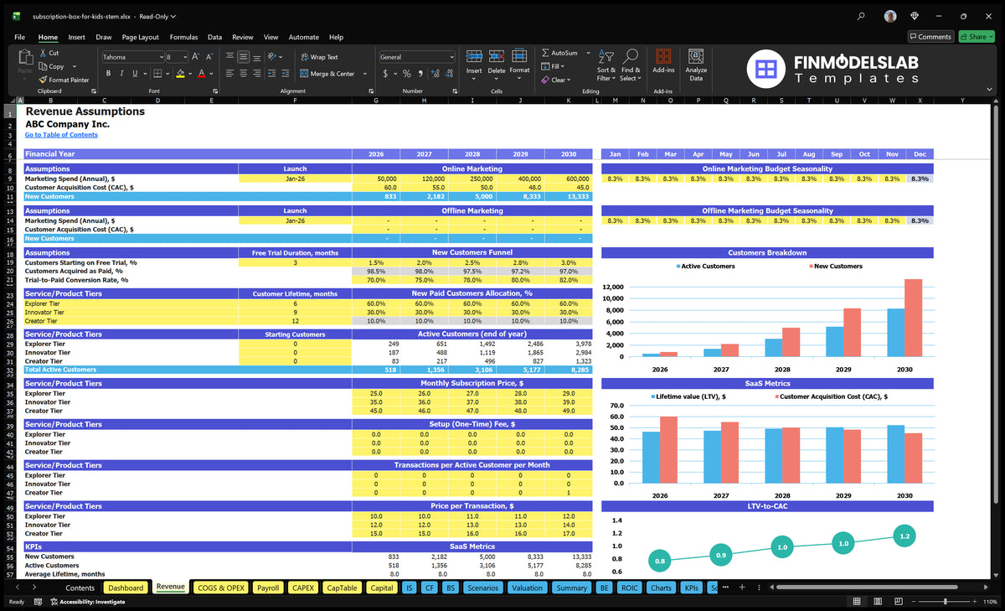The width and height of the screenshot is (1005, 611).
Task: Open the font name Tahoma dropdown
Action: pyautogui.click(x=160, y=57)
